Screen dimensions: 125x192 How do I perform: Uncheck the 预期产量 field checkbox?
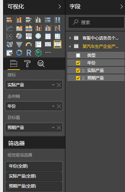coord(78,78)
